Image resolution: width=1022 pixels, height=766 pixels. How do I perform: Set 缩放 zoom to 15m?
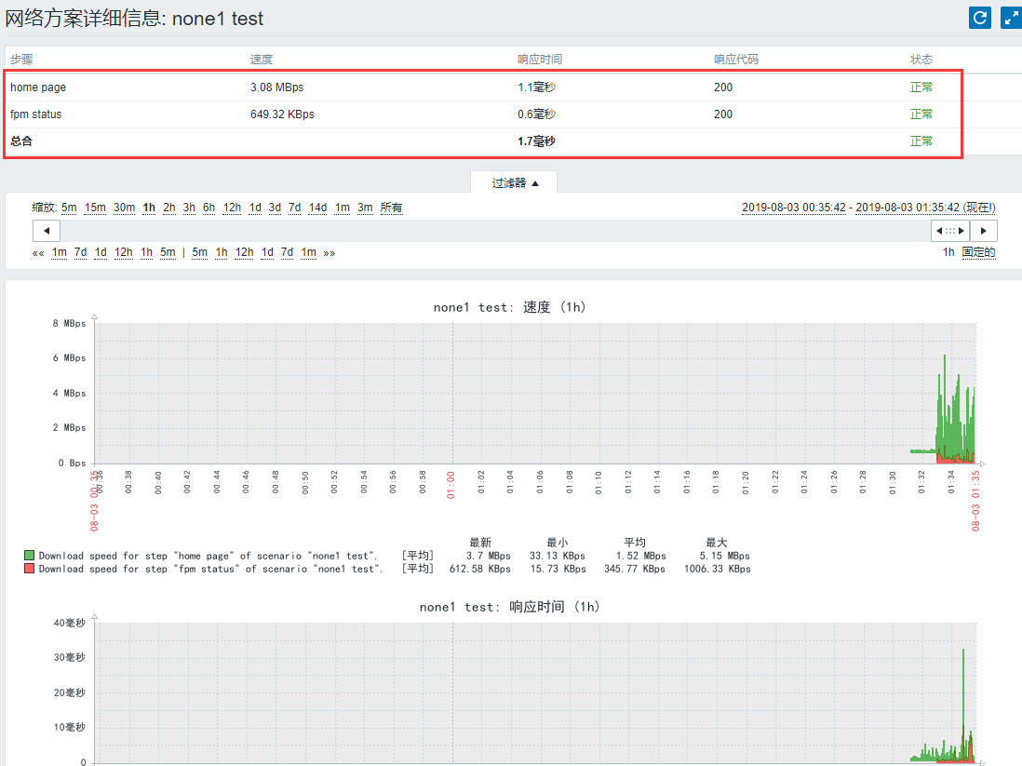[95, 208]
